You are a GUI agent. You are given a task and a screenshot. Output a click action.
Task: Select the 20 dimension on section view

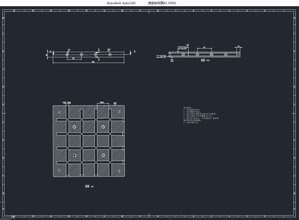pyautogui.click(x=238, y=47)
